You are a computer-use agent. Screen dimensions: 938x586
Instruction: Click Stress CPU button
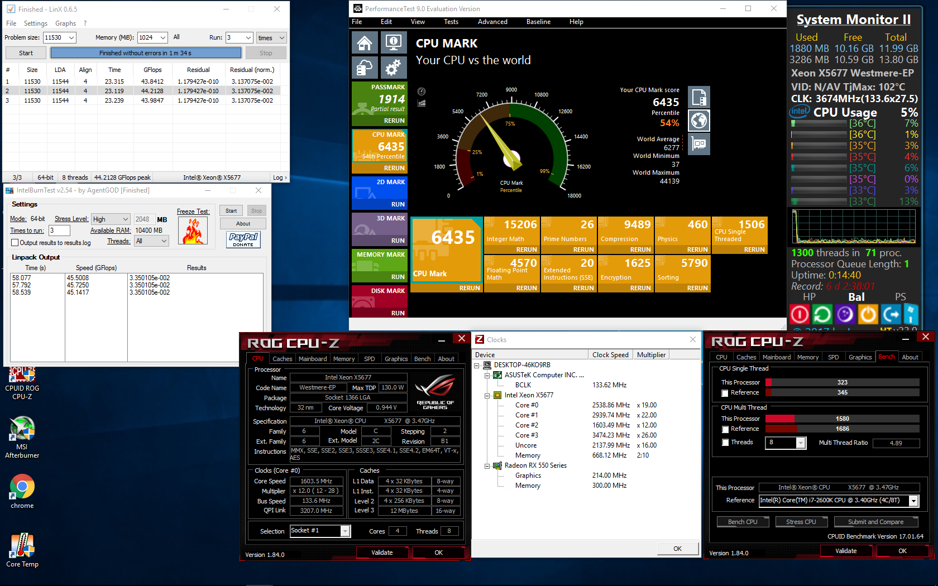801,522
